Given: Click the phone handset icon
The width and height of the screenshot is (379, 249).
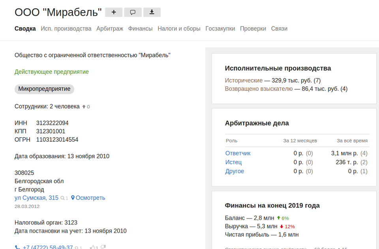Looking at the screenshot, I should 17,247.
